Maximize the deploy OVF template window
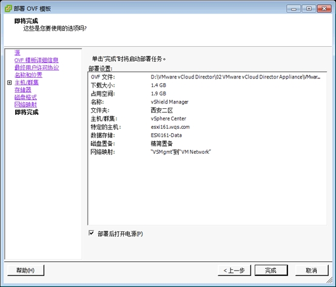The width and height of the screenshot is (336, 287). tap(309, 9)
